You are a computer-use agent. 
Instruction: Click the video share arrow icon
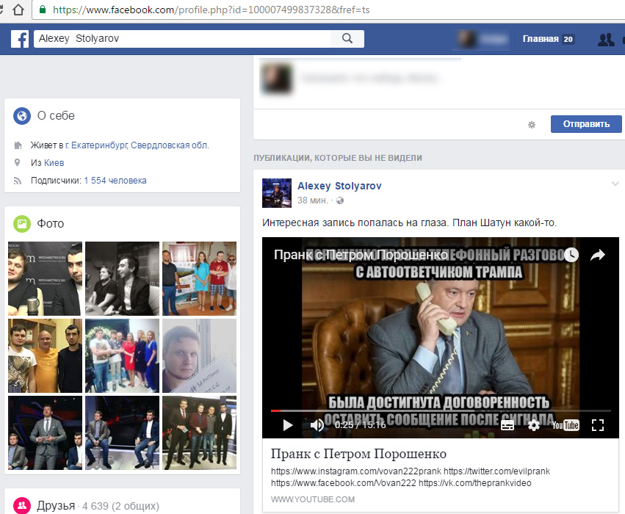[597, 255]
